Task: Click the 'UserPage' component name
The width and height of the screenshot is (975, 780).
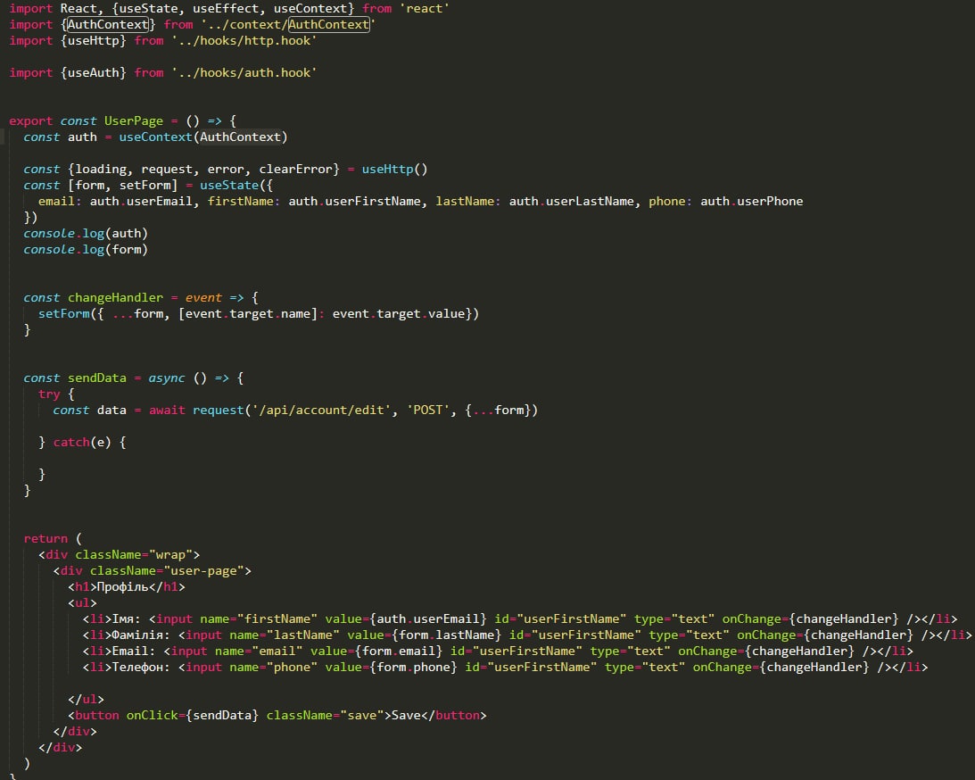Action: [x=134, y=121]
